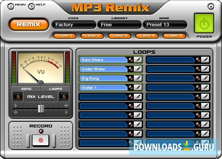Select the empty fifth loop slot, left column

(x=104, y=97)
